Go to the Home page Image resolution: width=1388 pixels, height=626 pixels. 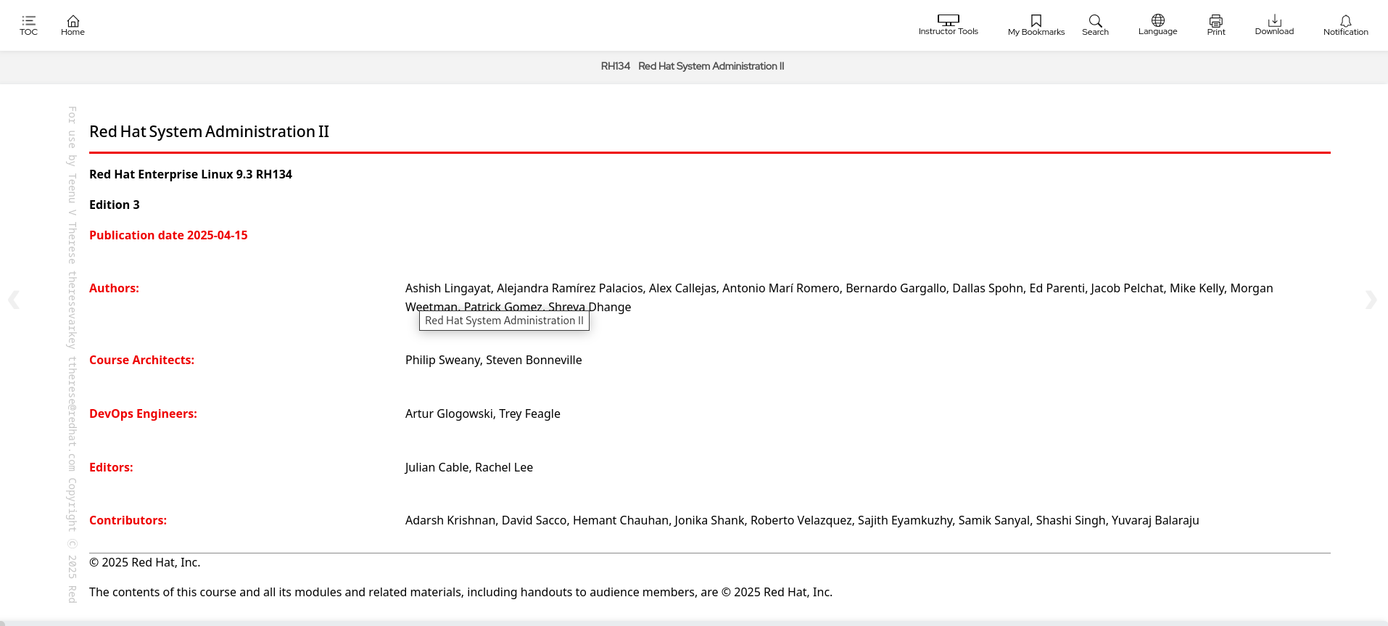pyautogui.click(x=73, y=25)
